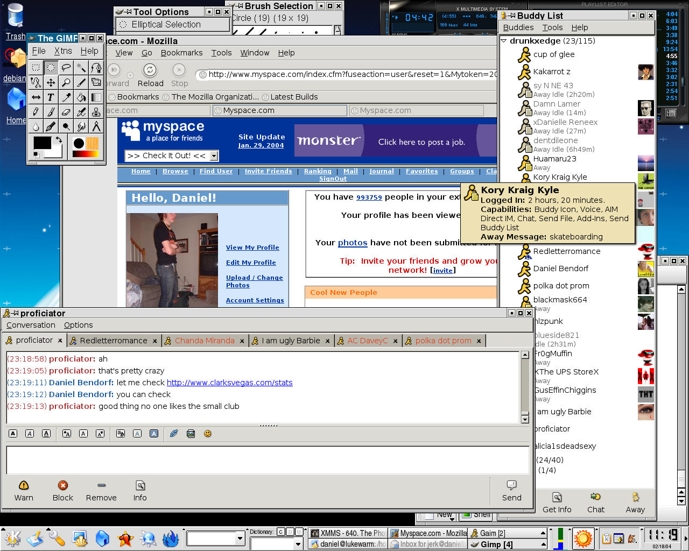Toggle foreground font color in Gaim
Viewport: 689px width, 551px height.
(137, 434)
